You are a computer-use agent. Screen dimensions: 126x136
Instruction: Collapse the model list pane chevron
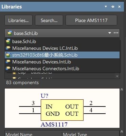(x=122, y=132)
